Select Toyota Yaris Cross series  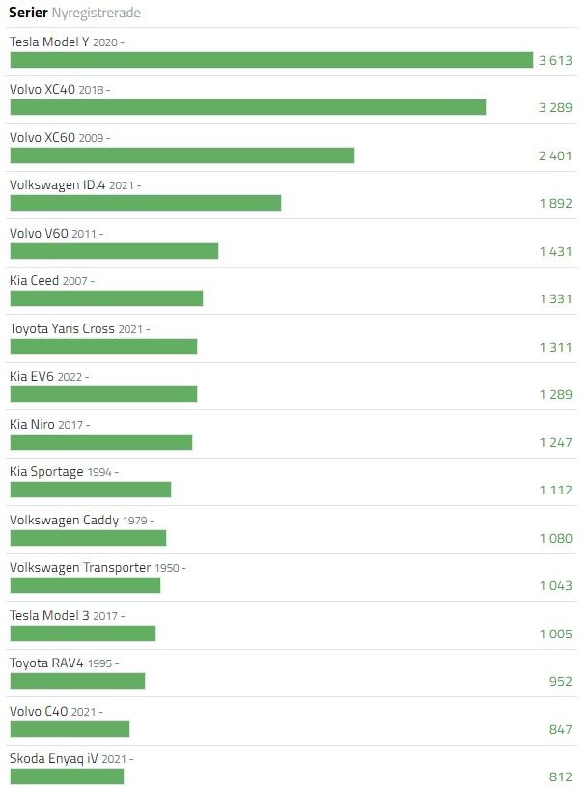pos(62,328)
